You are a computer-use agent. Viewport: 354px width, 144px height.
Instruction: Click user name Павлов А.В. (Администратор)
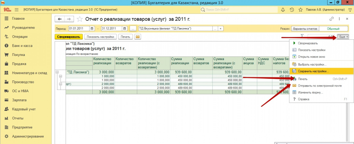(325, 10)
